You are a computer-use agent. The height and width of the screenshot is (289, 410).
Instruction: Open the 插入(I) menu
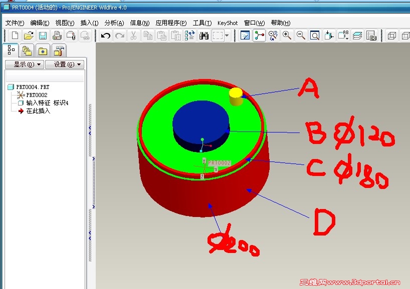click(89, 22)
